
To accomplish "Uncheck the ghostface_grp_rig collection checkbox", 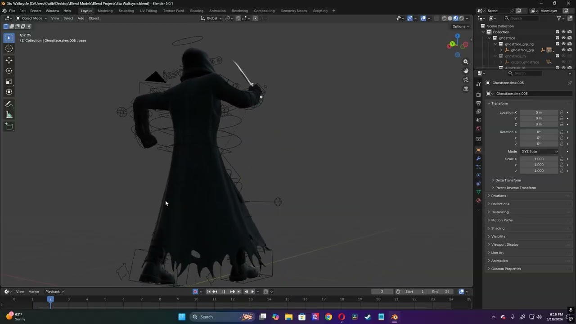I will [557, 44].
